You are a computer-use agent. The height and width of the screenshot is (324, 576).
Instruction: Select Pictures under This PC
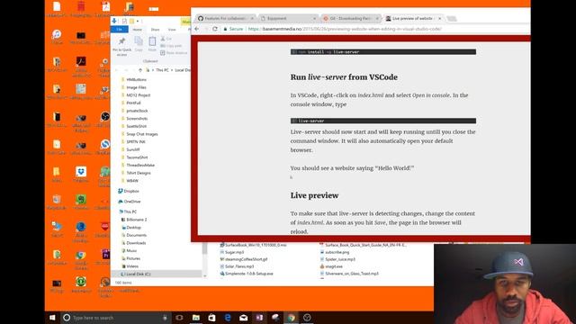133,258
